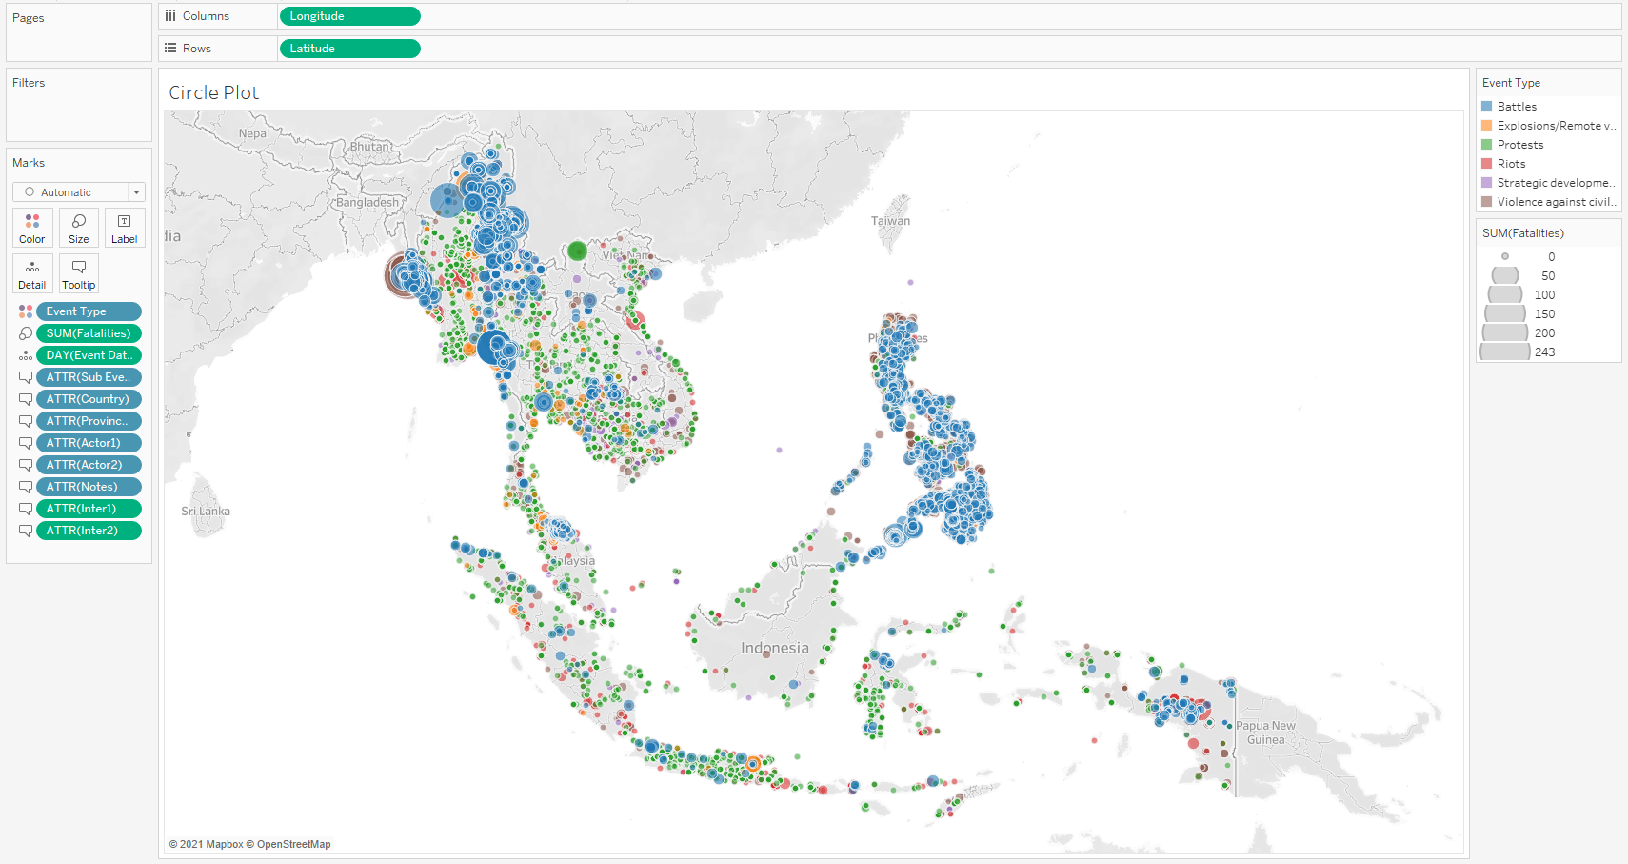Select the Riots entry in Event Type legend
This screenshot has height=864, width=1628.
coord(1511,164)
